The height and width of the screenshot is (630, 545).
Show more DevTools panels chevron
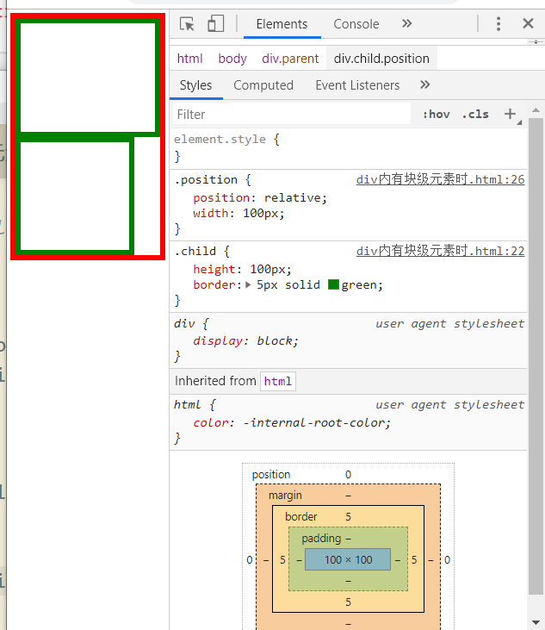[406, 24]
